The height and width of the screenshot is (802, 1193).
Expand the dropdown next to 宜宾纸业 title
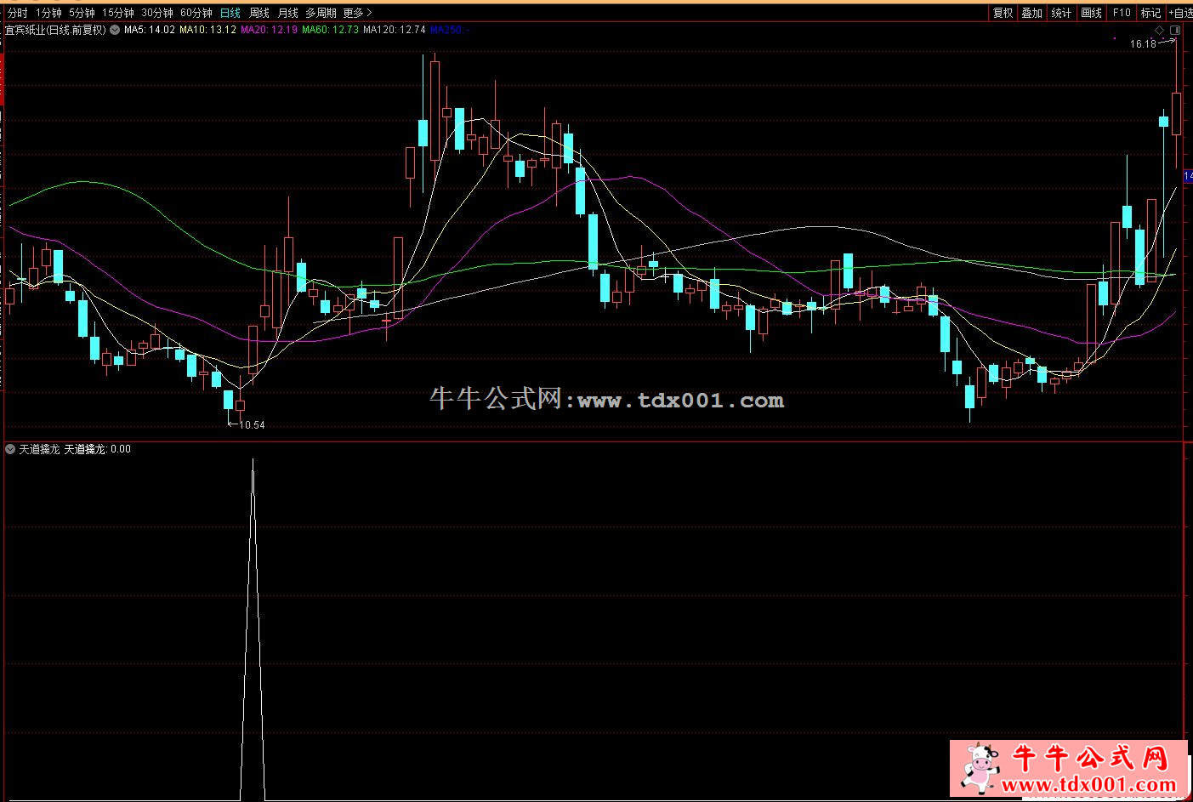click(115, 30)
